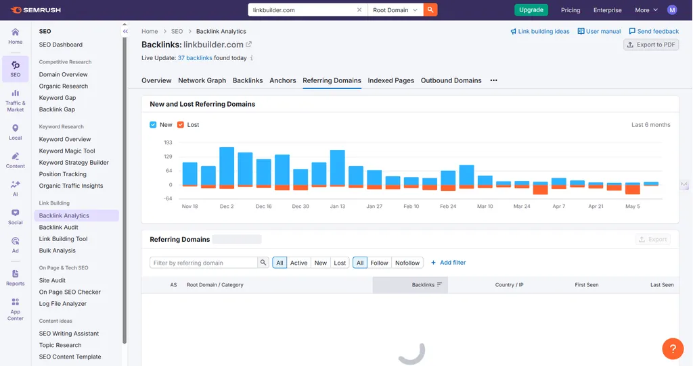This screenshot has width=693, height=366.
Task: Click the sidebar vertical scrollbar
Action: click(125, 190)
